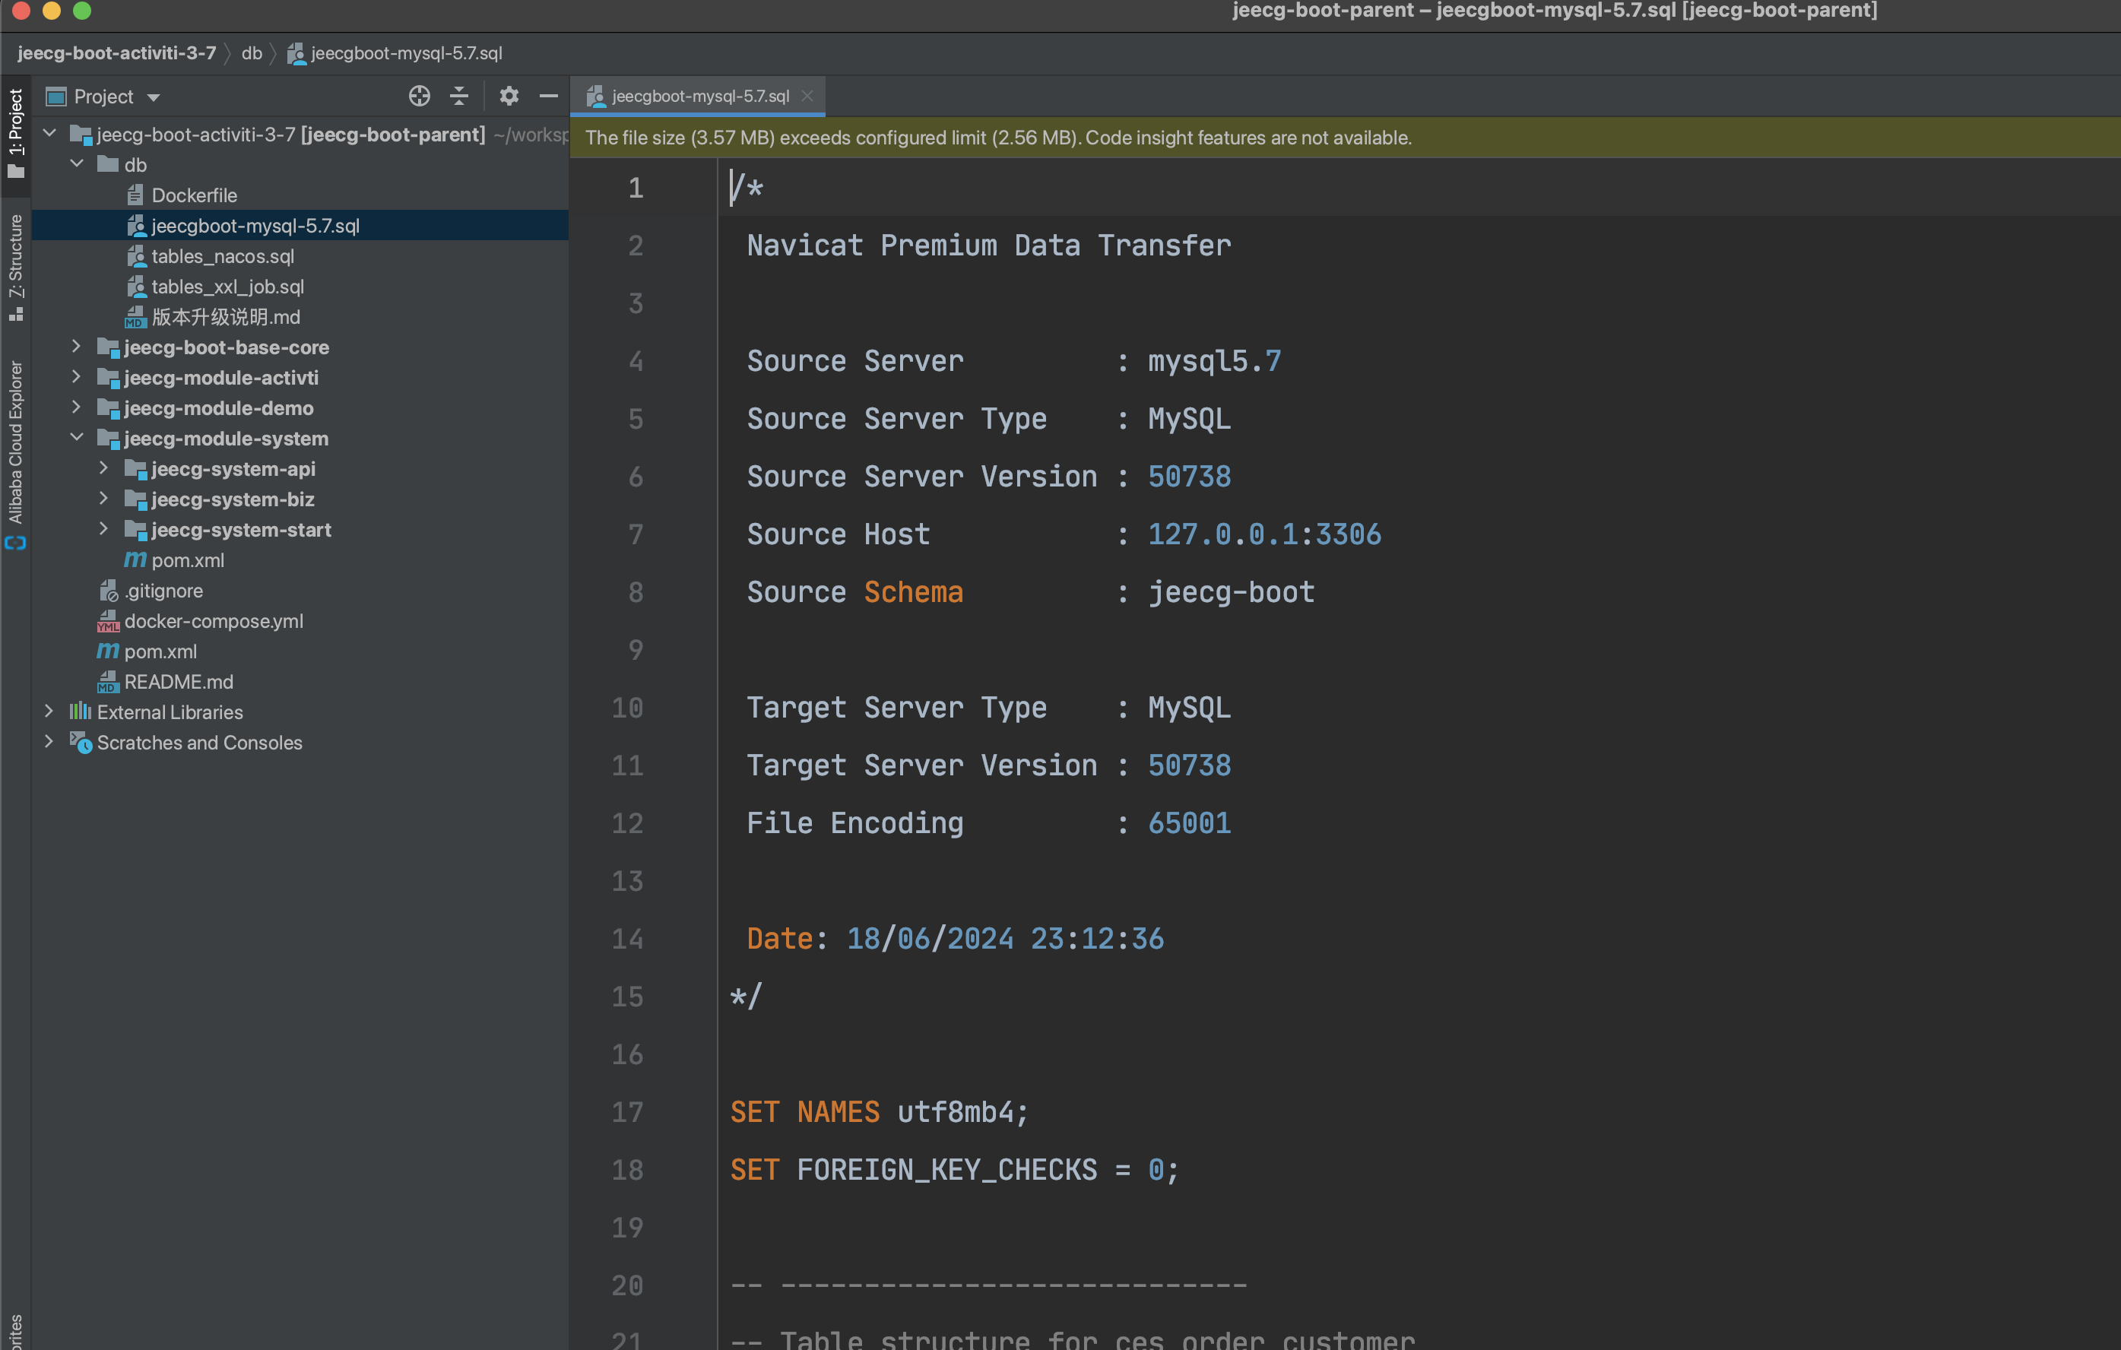Click the collapse all icon in Project panel
The image size is (2121, 1350).
point(459,96)
